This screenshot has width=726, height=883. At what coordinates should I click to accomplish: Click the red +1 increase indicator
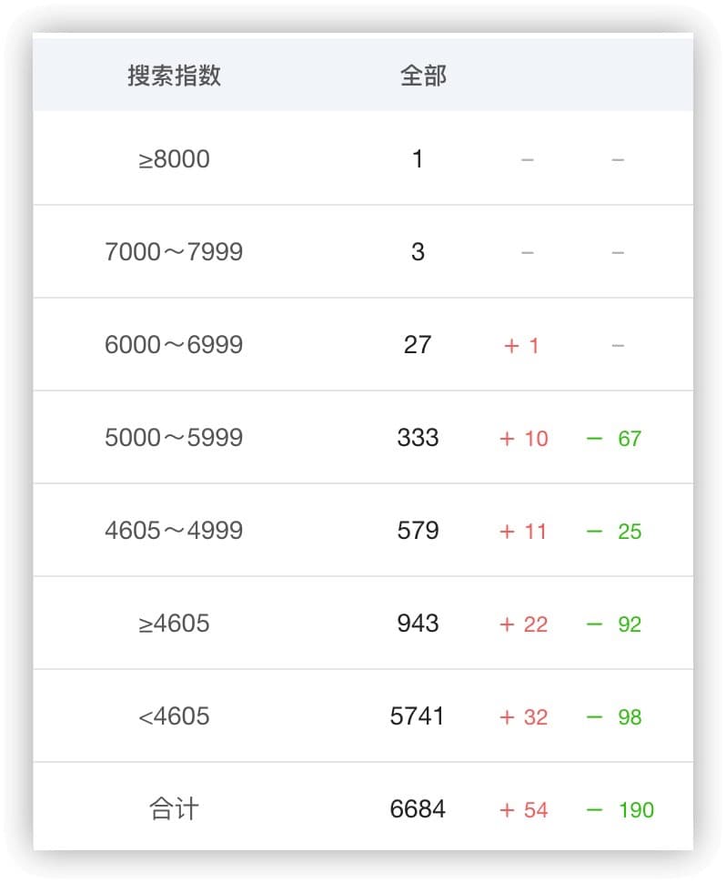point(521,346)
